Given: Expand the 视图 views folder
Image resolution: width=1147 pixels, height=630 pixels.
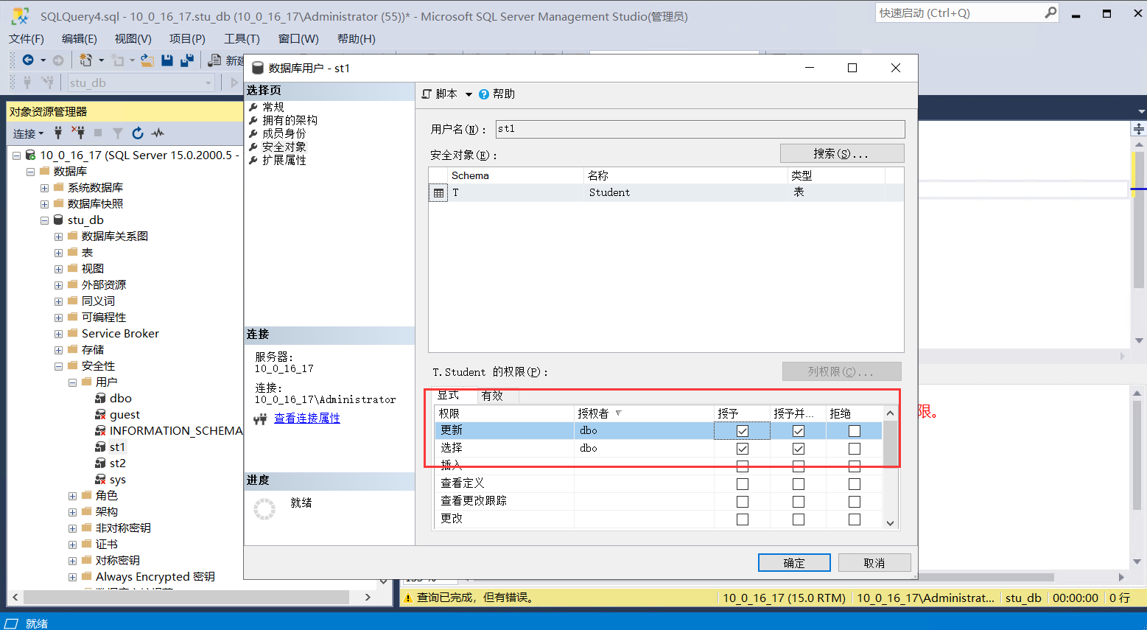Looking at the screenshot, I should pos(58,269).
